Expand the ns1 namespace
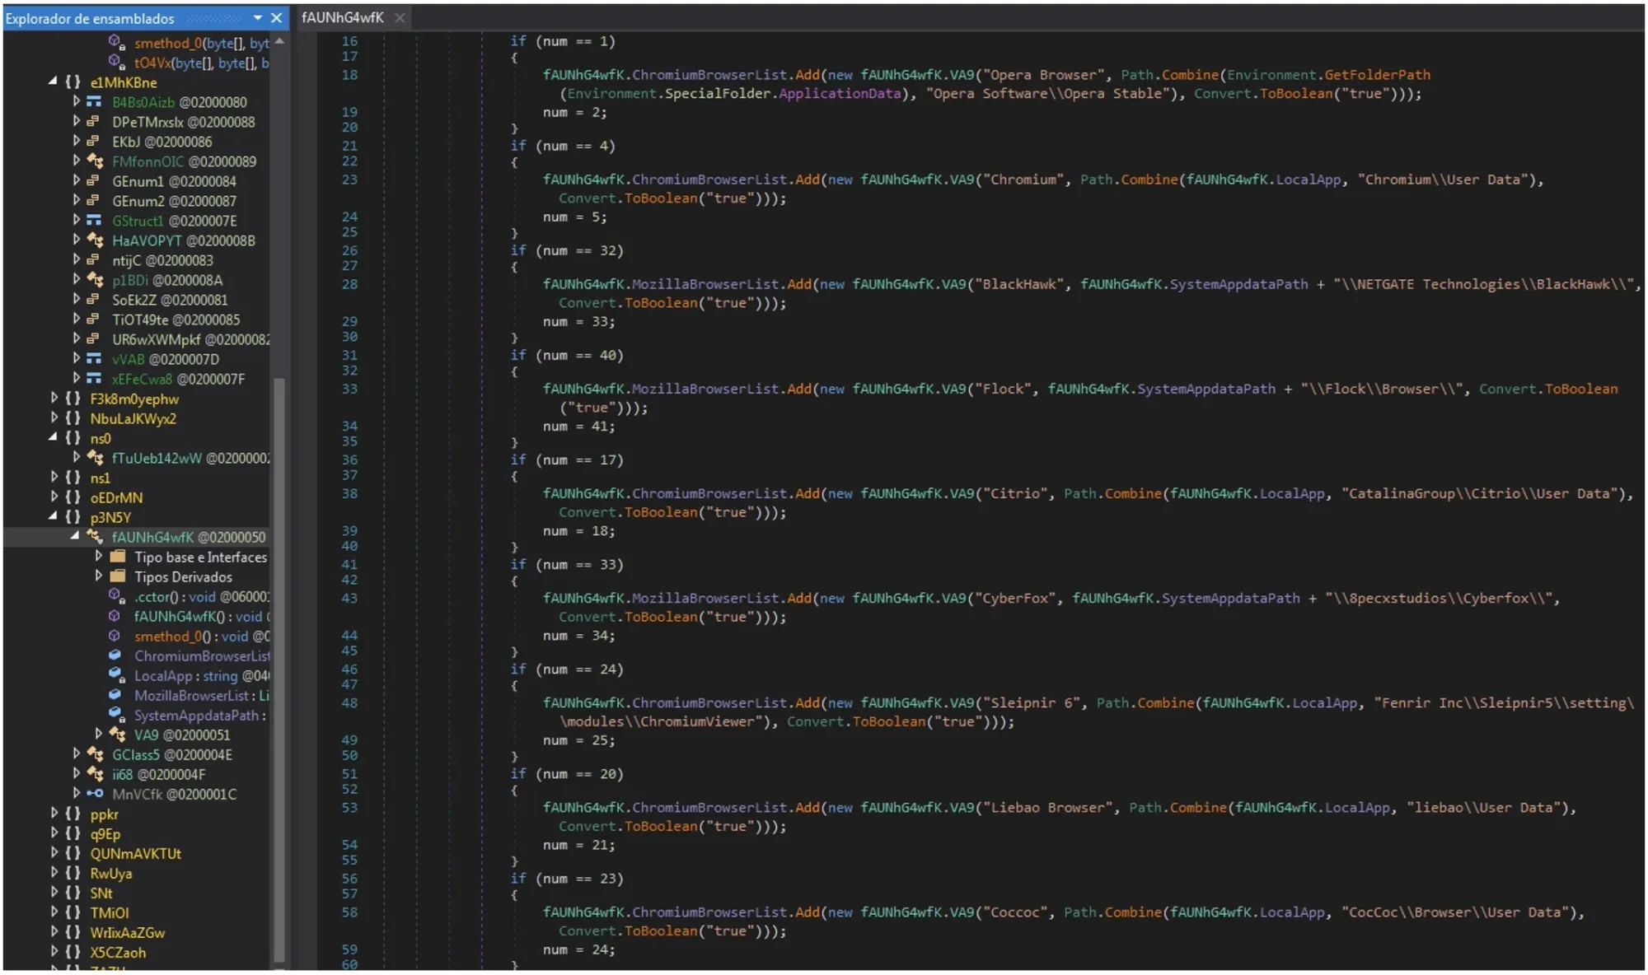Image resolution: width=1648 pixels, height=975 pixels. click(54, 477)
